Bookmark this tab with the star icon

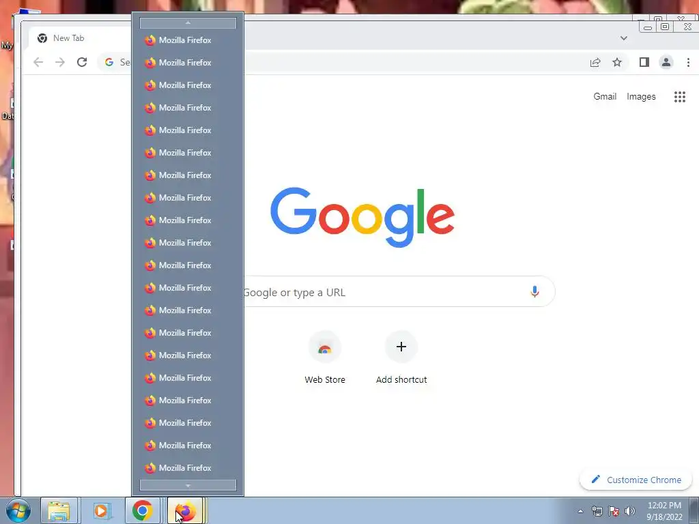pos(617,62)
